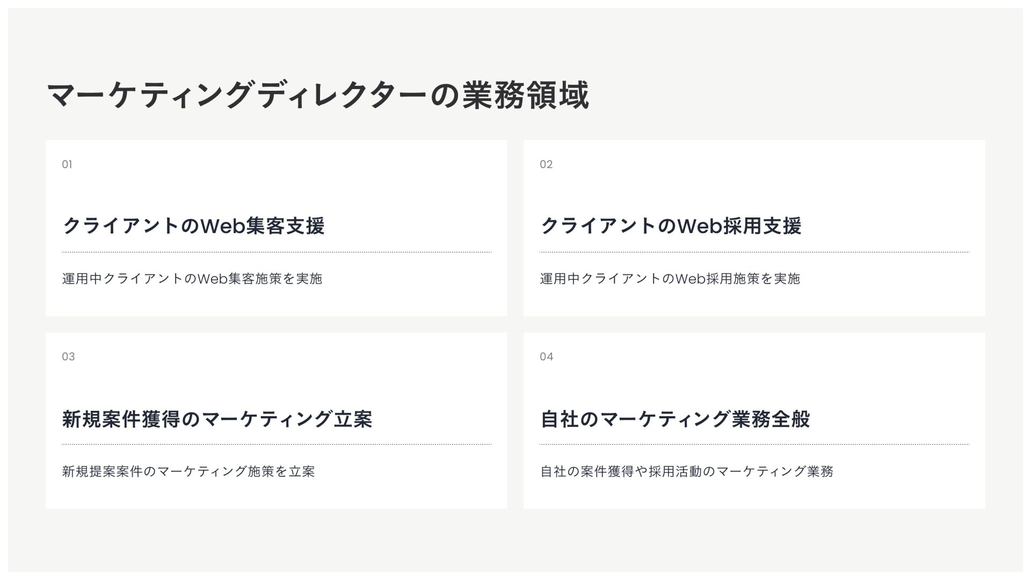Select the heading クライアントのWeb採用支援
1031x580 pixels.
click(671, 226)
